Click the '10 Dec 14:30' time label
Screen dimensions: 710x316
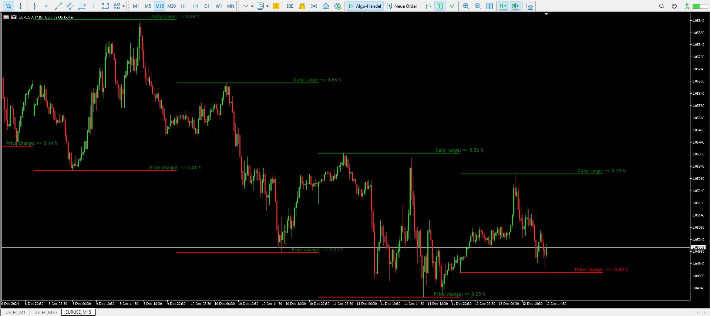[272, 304]
